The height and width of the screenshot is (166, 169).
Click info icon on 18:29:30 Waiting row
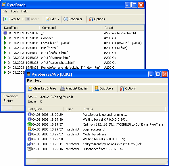30,119
